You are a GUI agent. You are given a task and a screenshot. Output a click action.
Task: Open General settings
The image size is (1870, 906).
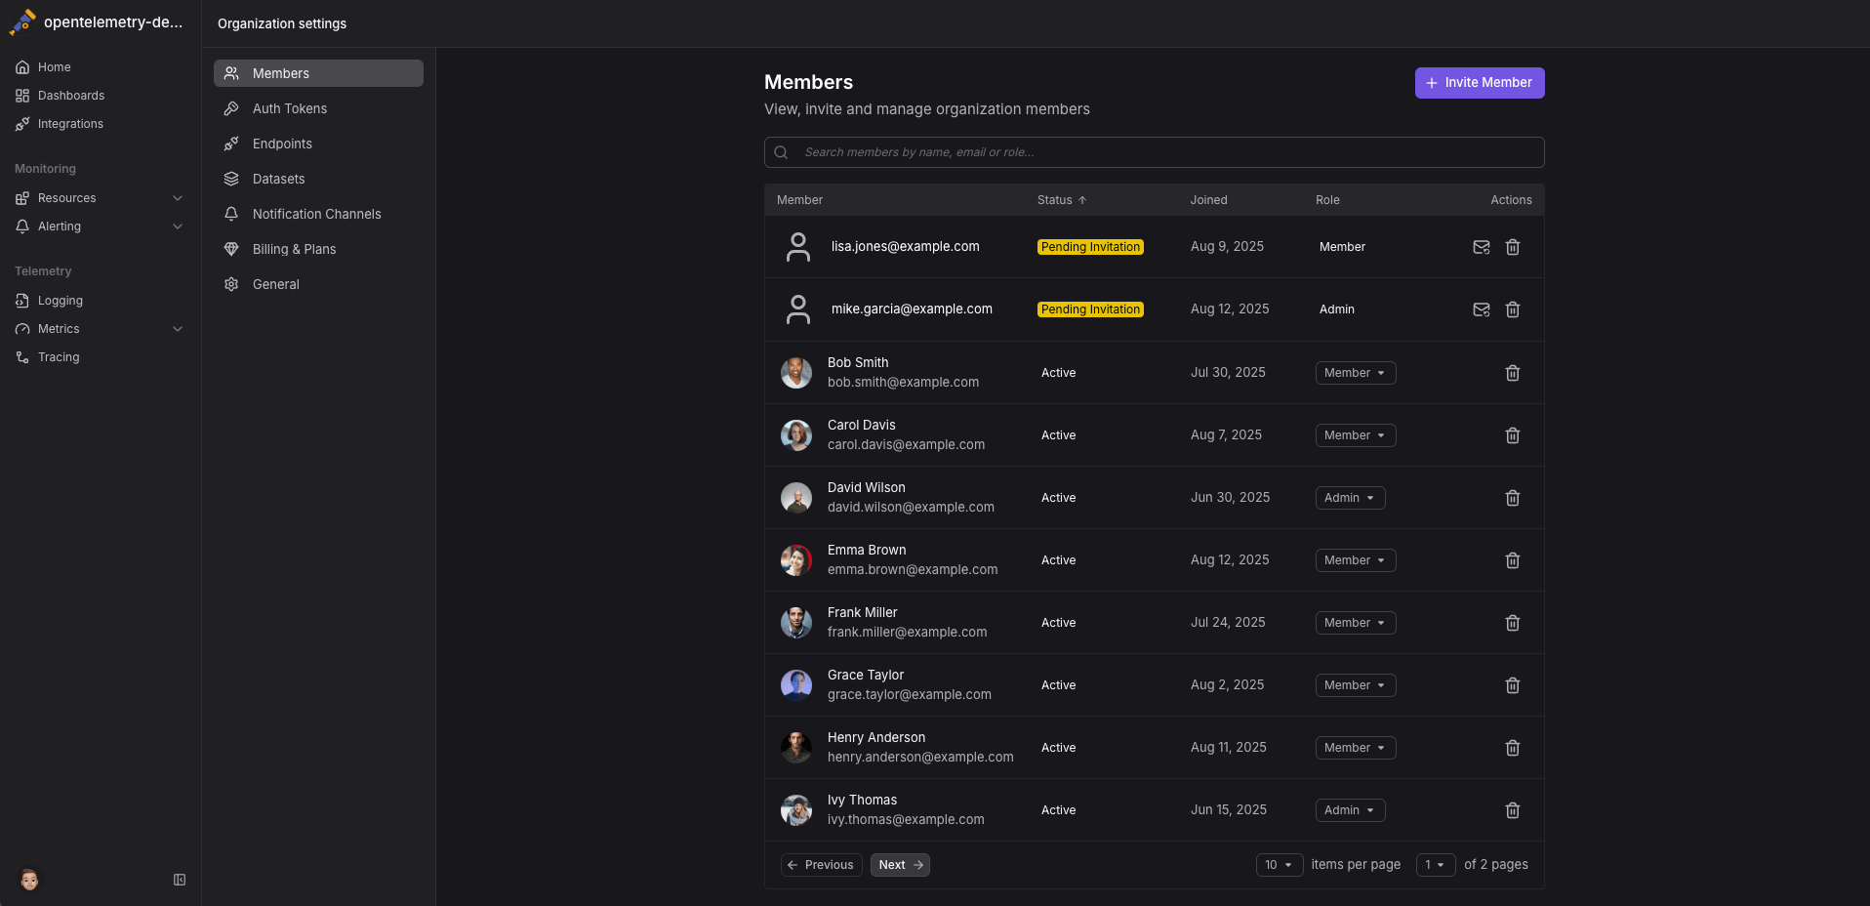click(x=318, y=284)
